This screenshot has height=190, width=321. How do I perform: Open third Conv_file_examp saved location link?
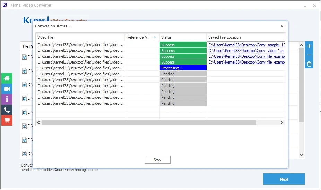pos(246,56)
